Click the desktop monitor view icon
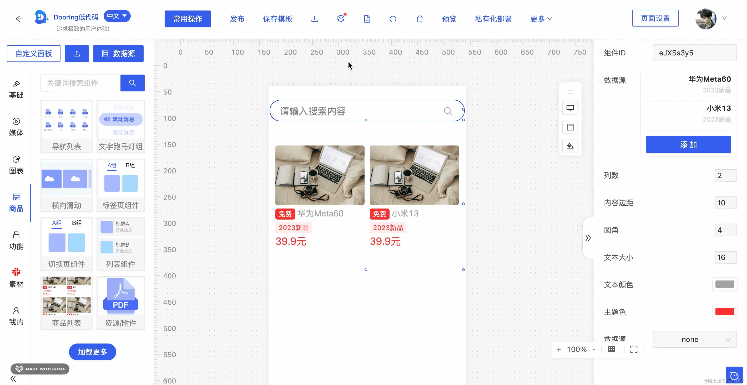The height and width of the screenshot is (385, 747). coord(570,108)
